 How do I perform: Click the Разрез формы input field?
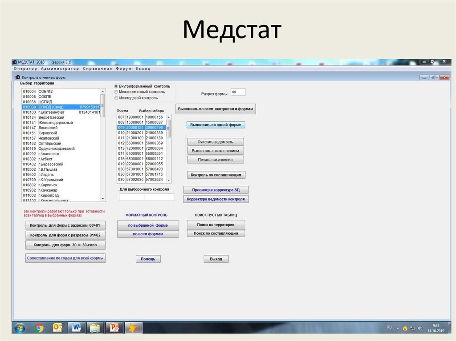pos(238,92)
